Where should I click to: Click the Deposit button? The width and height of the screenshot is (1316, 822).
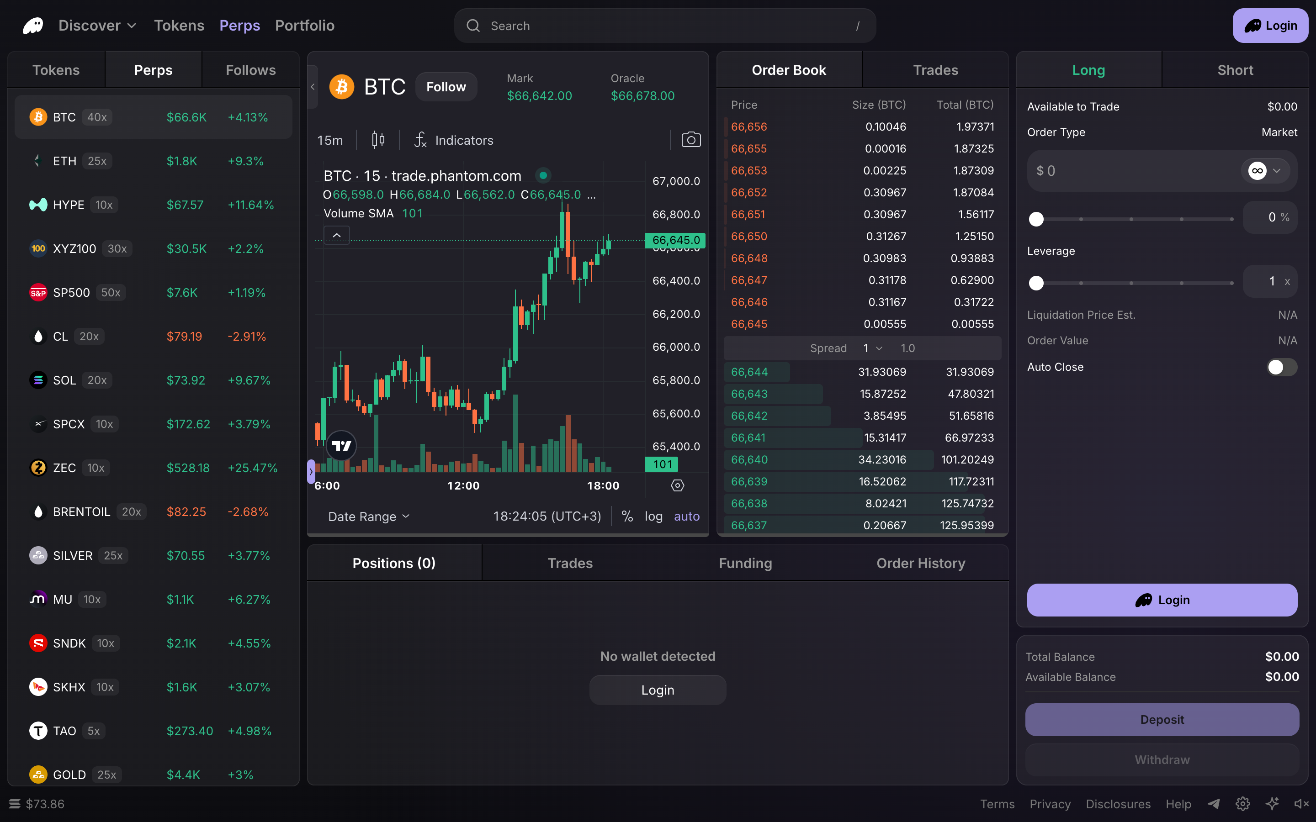click(x=1162, y=719)
